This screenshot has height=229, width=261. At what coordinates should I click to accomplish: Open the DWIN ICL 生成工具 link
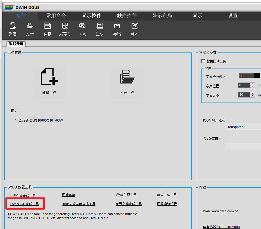click(x=24, y=204)
